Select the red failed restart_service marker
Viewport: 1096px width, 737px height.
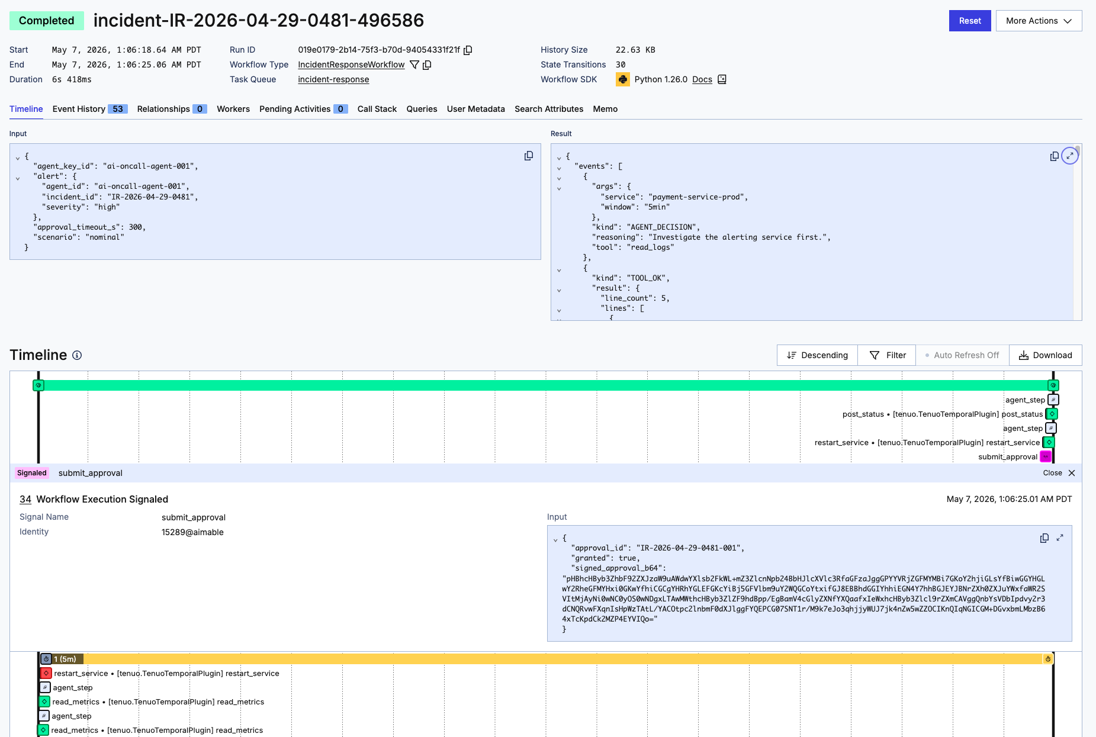point(46,673)
